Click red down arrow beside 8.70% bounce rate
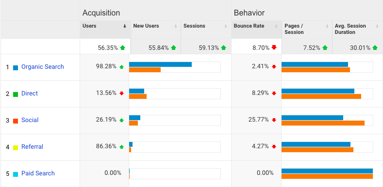Image resolution: width=383 pixels, height=187 pixels. click(274, 47)
